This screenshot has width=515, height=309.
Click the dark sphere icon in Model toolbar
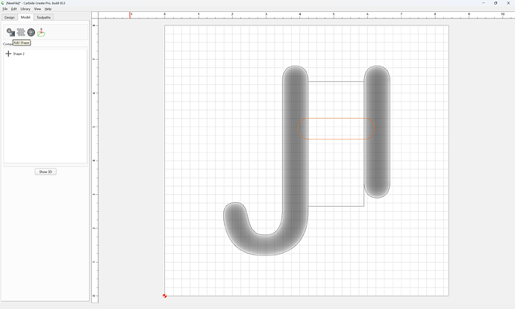31,32
